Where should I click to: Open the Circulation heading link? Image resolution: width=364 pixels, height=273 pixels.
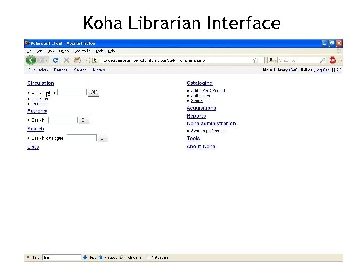pyautogui.click(x=40, y=83)
